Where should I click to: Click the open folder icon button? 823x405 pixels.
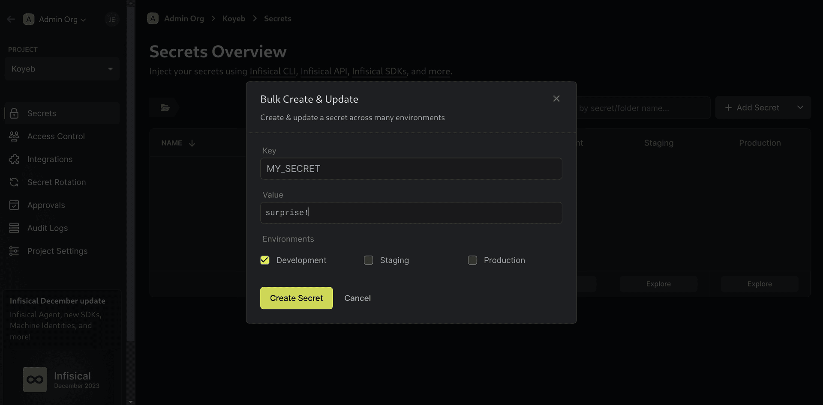click(165, 108)
